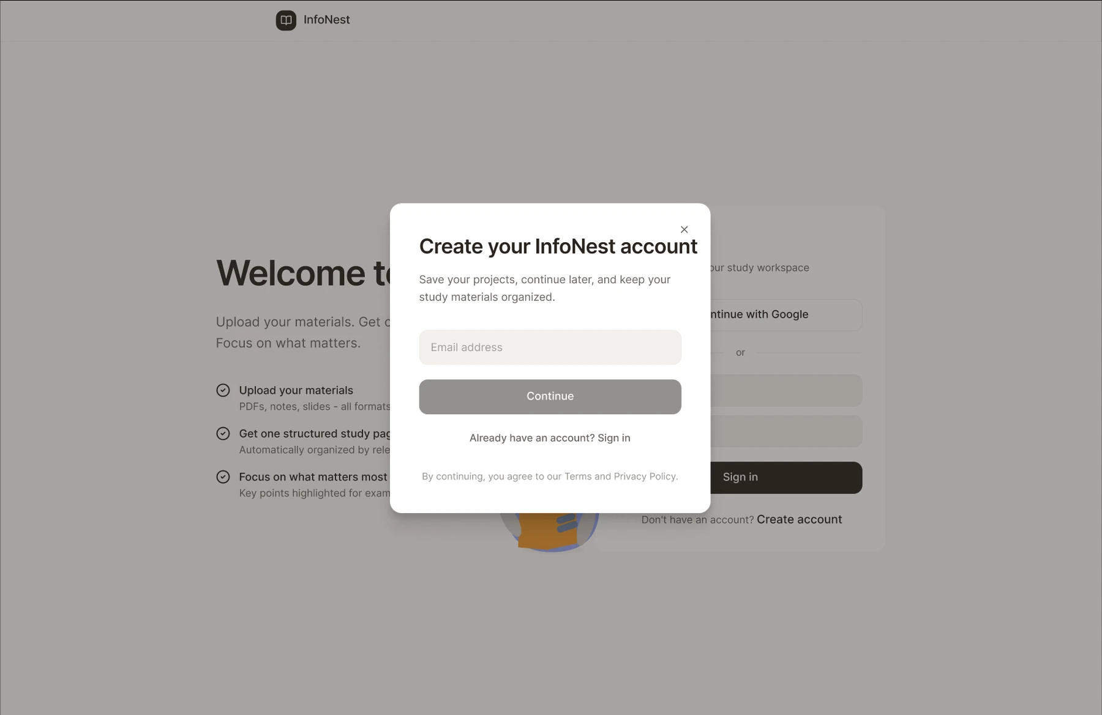This screenshot has width=1102, height=715.
Task: Open the Terms link
Action: [x=578, y=476]
